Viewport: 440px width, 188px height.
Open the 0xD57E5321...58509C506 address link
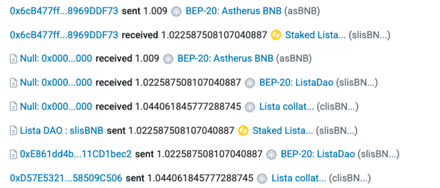click(x=66, y=178)
